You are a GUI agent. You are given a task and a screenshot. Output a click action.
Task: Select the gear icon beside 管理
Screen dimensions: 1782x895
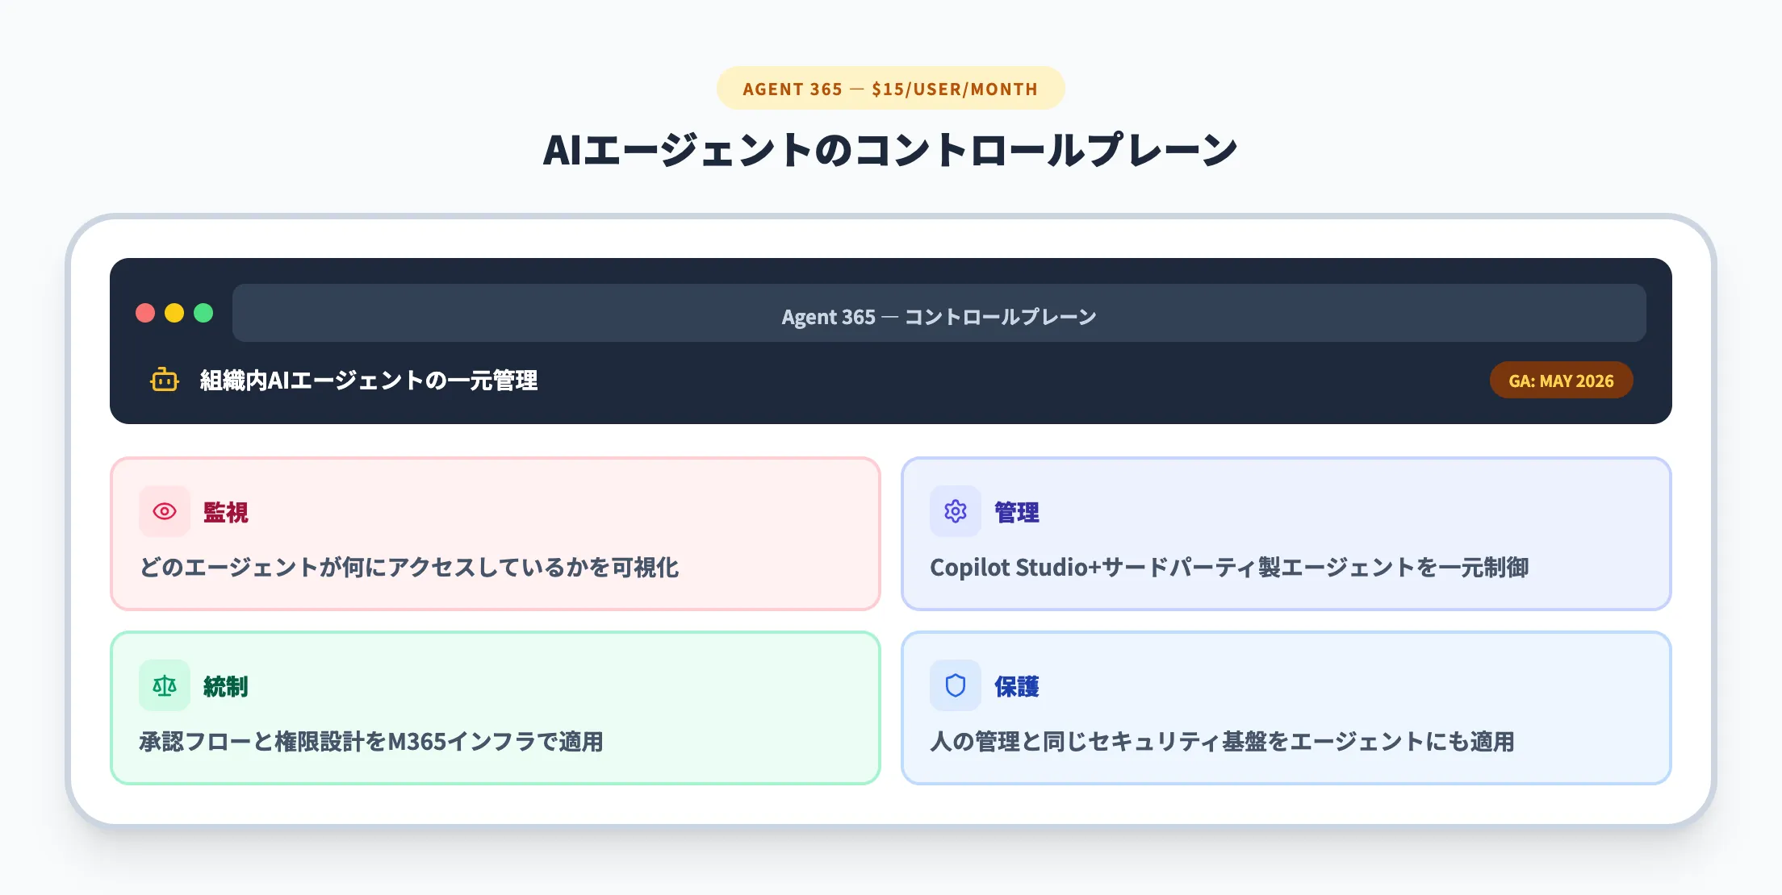click(x=955, y=511)
